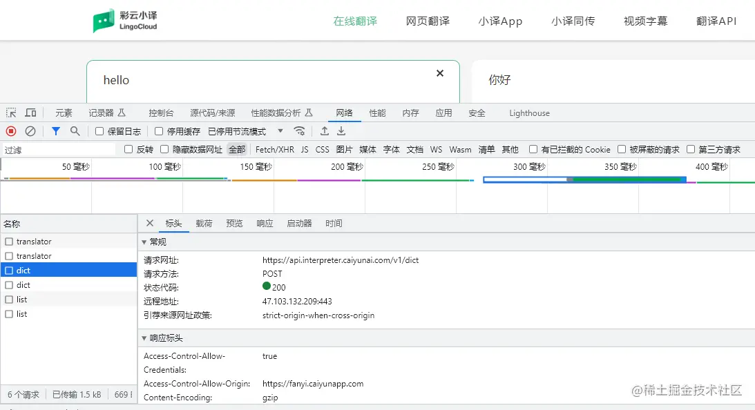Collapse the 响应标头 section
The height and width of the screenshot is (410, 755).
(144, 338)
